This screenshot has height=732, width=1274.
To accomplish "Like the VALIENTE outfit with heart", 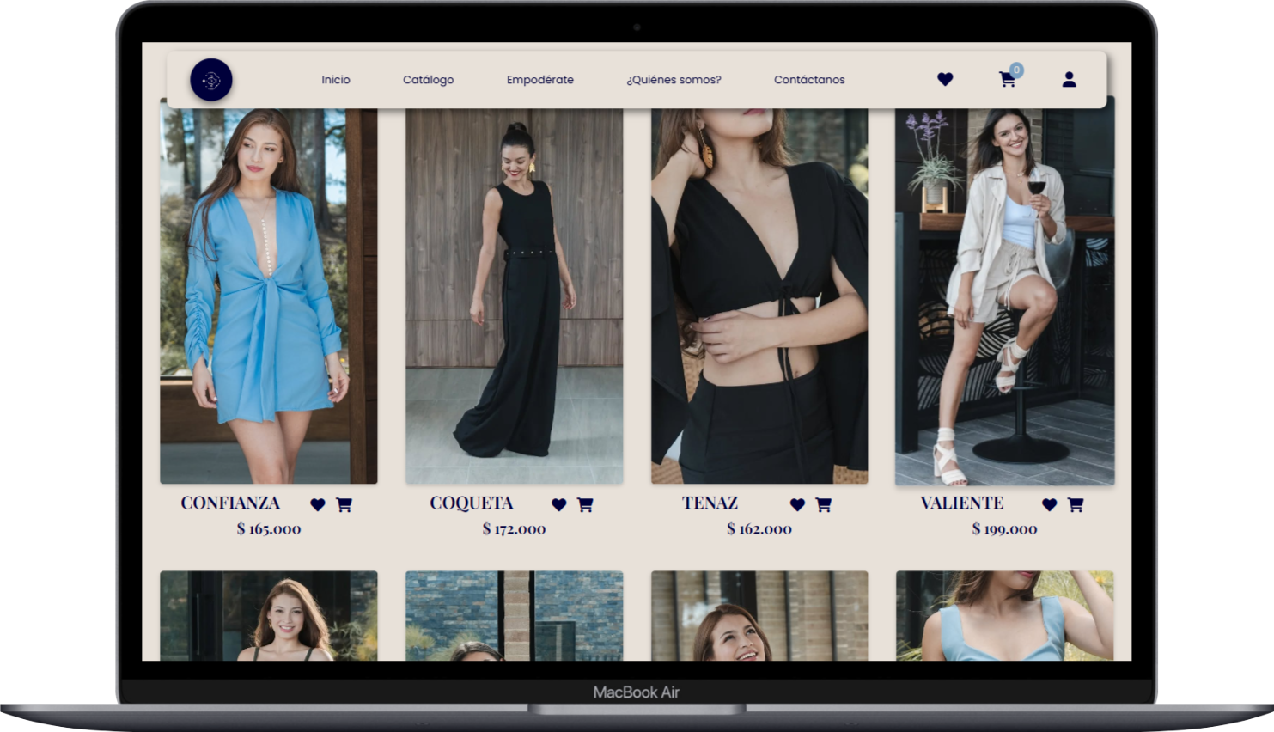I will pos(1049,505).
